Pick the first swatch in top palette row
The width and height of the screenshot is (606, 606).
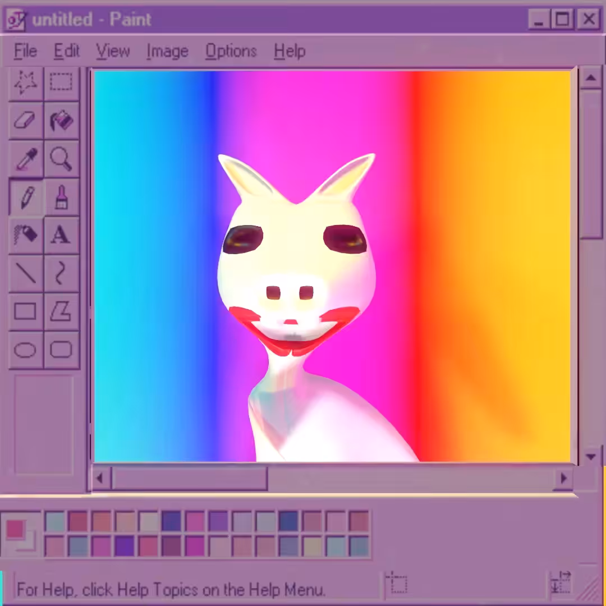[55, 521]
